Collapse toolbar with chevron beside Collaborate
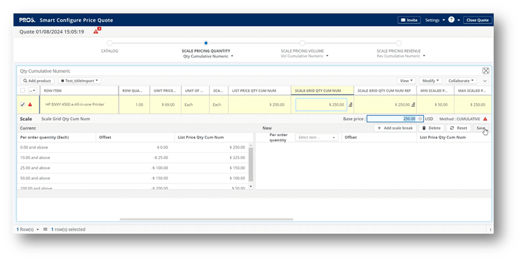This screenshot has width=521, height=261. (485, 81)
